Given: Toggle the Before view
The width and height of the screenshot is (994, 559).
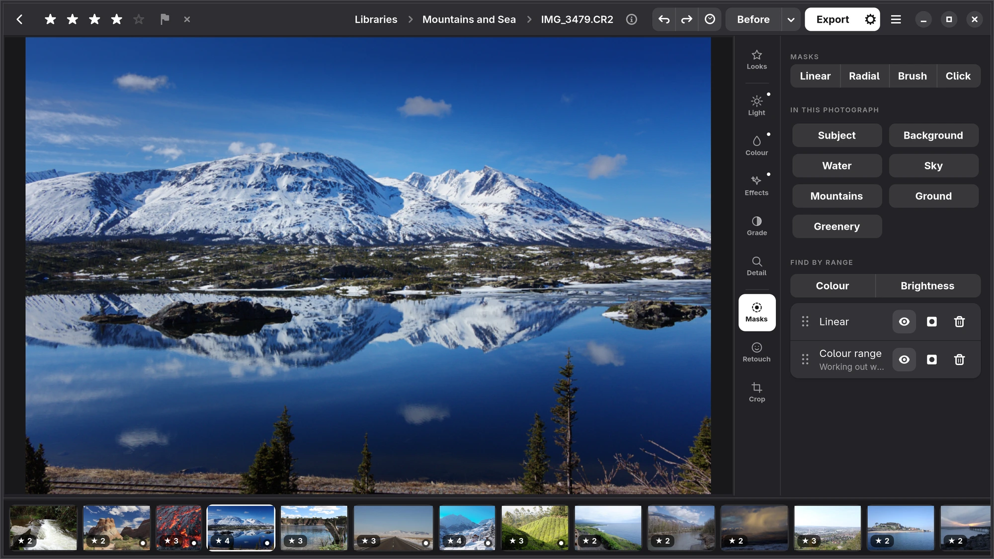Looking at the screenshot, I should click(x=753, y=19).
